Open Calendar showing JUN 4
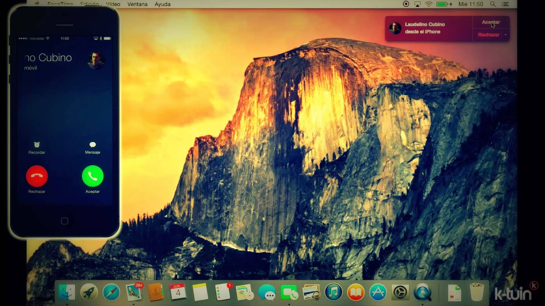The image size is (545, 306). 178,292
